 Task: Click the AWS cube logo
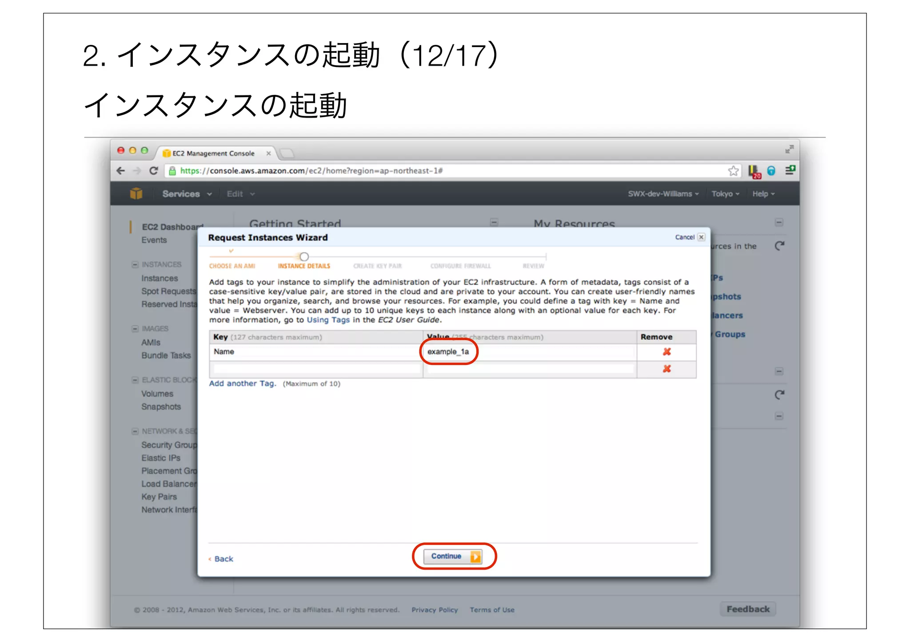coord(136,193)
